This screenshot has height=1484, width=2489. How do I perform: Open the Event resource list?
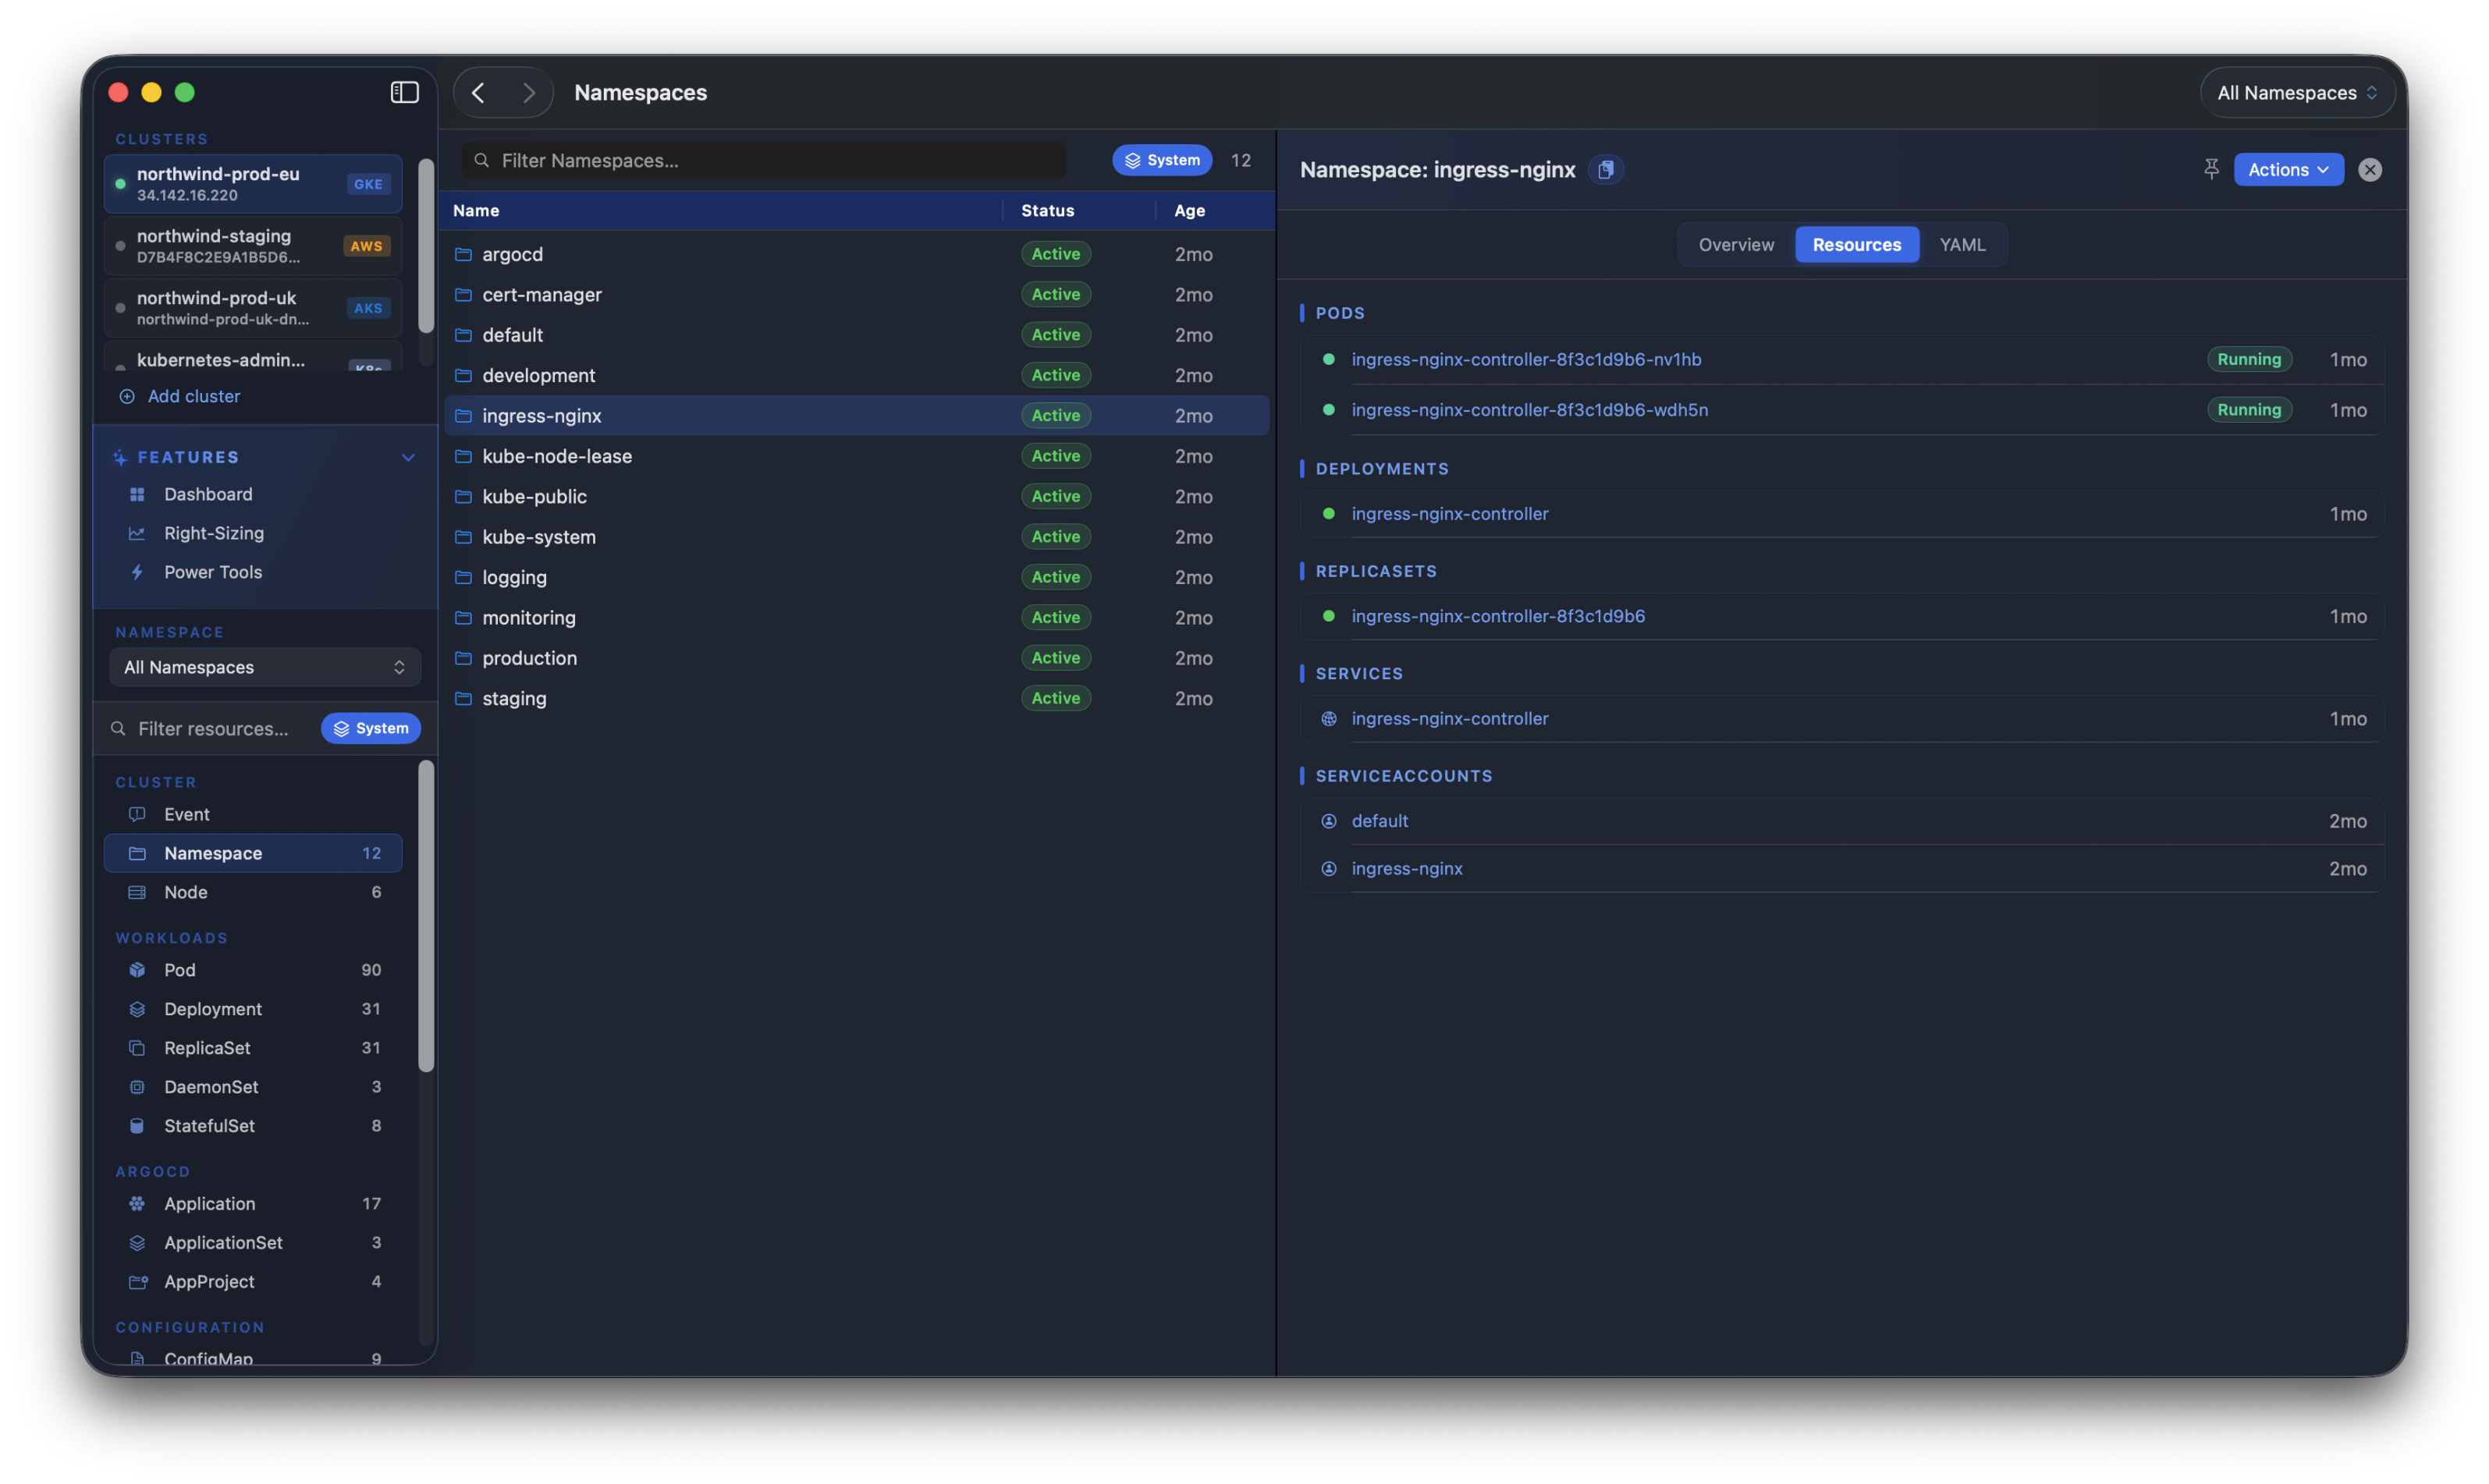pos(253,814)
